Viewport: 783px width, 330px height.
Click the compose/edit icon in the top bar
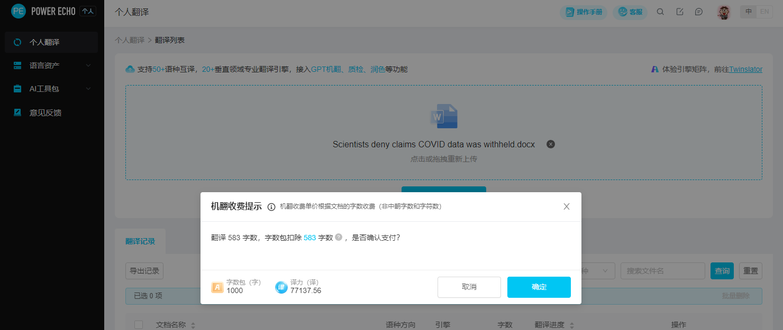click(680, 11)
